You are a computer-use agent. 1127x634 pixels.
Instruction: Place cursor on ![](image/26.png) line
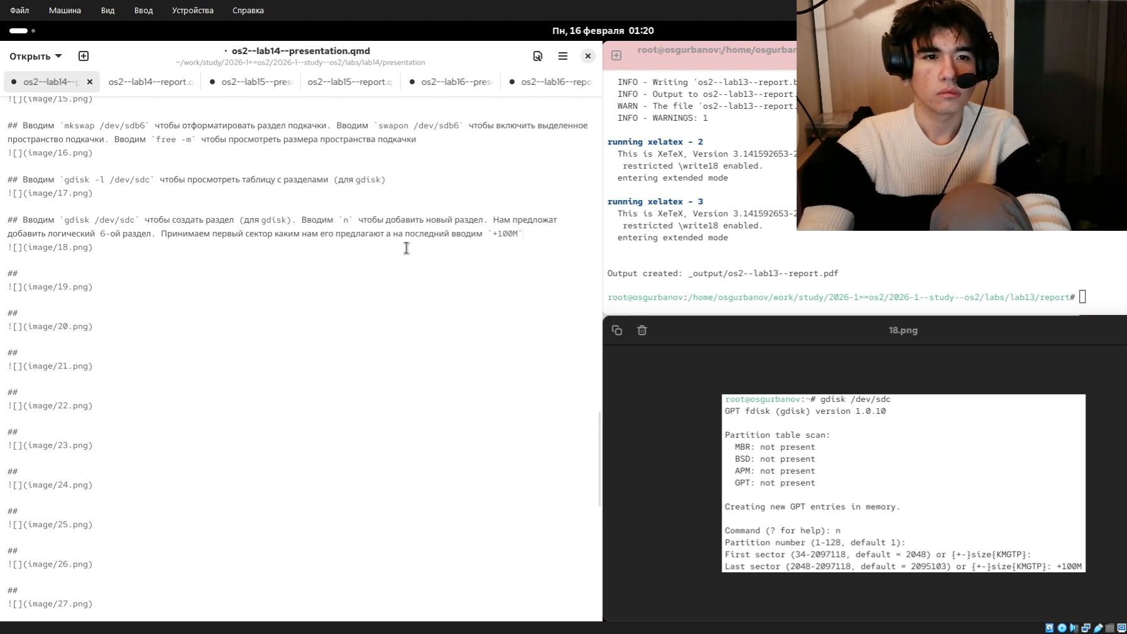point(50,564)
